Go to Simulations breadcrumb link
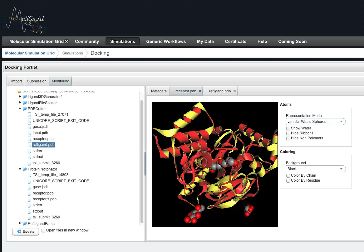 click(73, 53)
